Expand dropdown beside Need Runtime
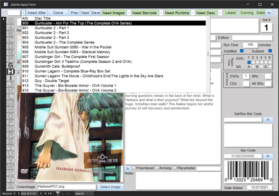This screenshot has height=196, width=279. (193, 13)
